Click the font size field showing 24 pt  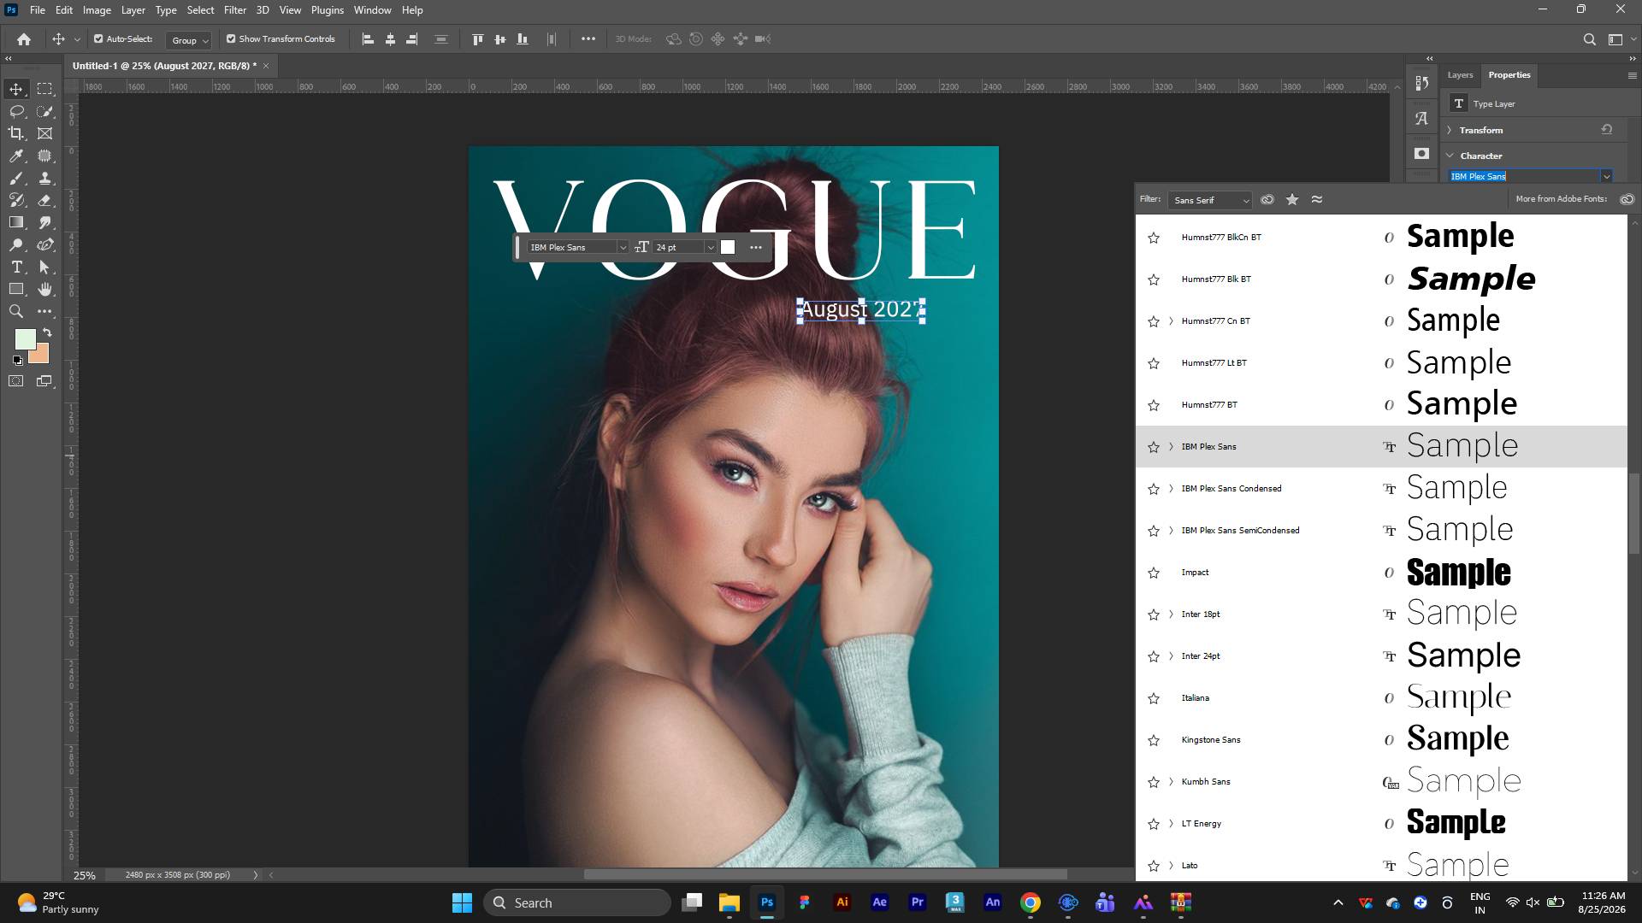[x=678, y=248]
